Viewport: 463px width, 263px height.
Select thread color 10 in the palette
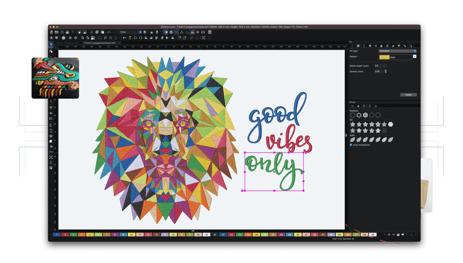pos(131,235)
